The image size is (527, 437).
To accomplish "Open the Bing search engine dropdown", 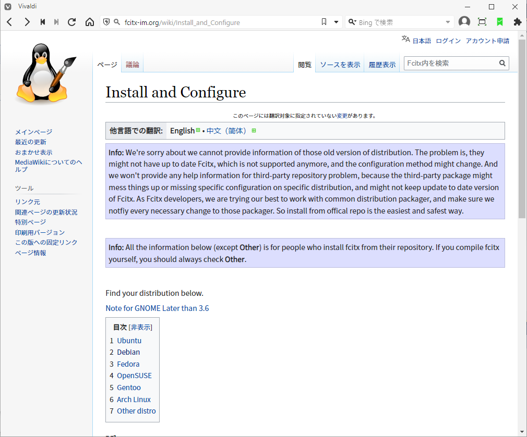I will pos(352,22).
